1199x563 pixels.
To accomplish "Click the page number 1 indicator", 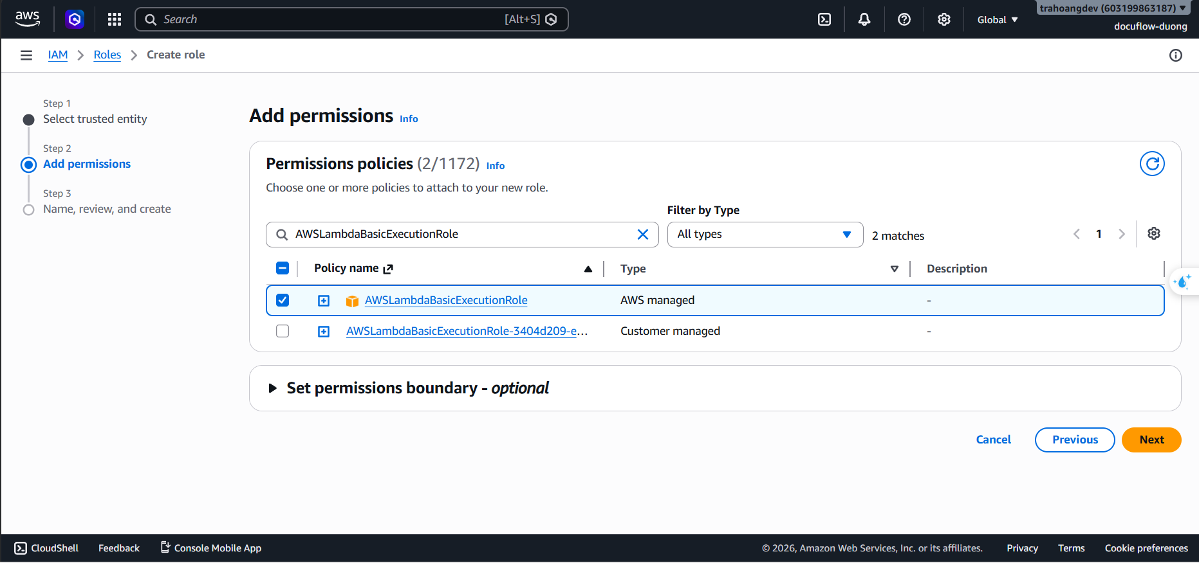I will (1099, 234).
